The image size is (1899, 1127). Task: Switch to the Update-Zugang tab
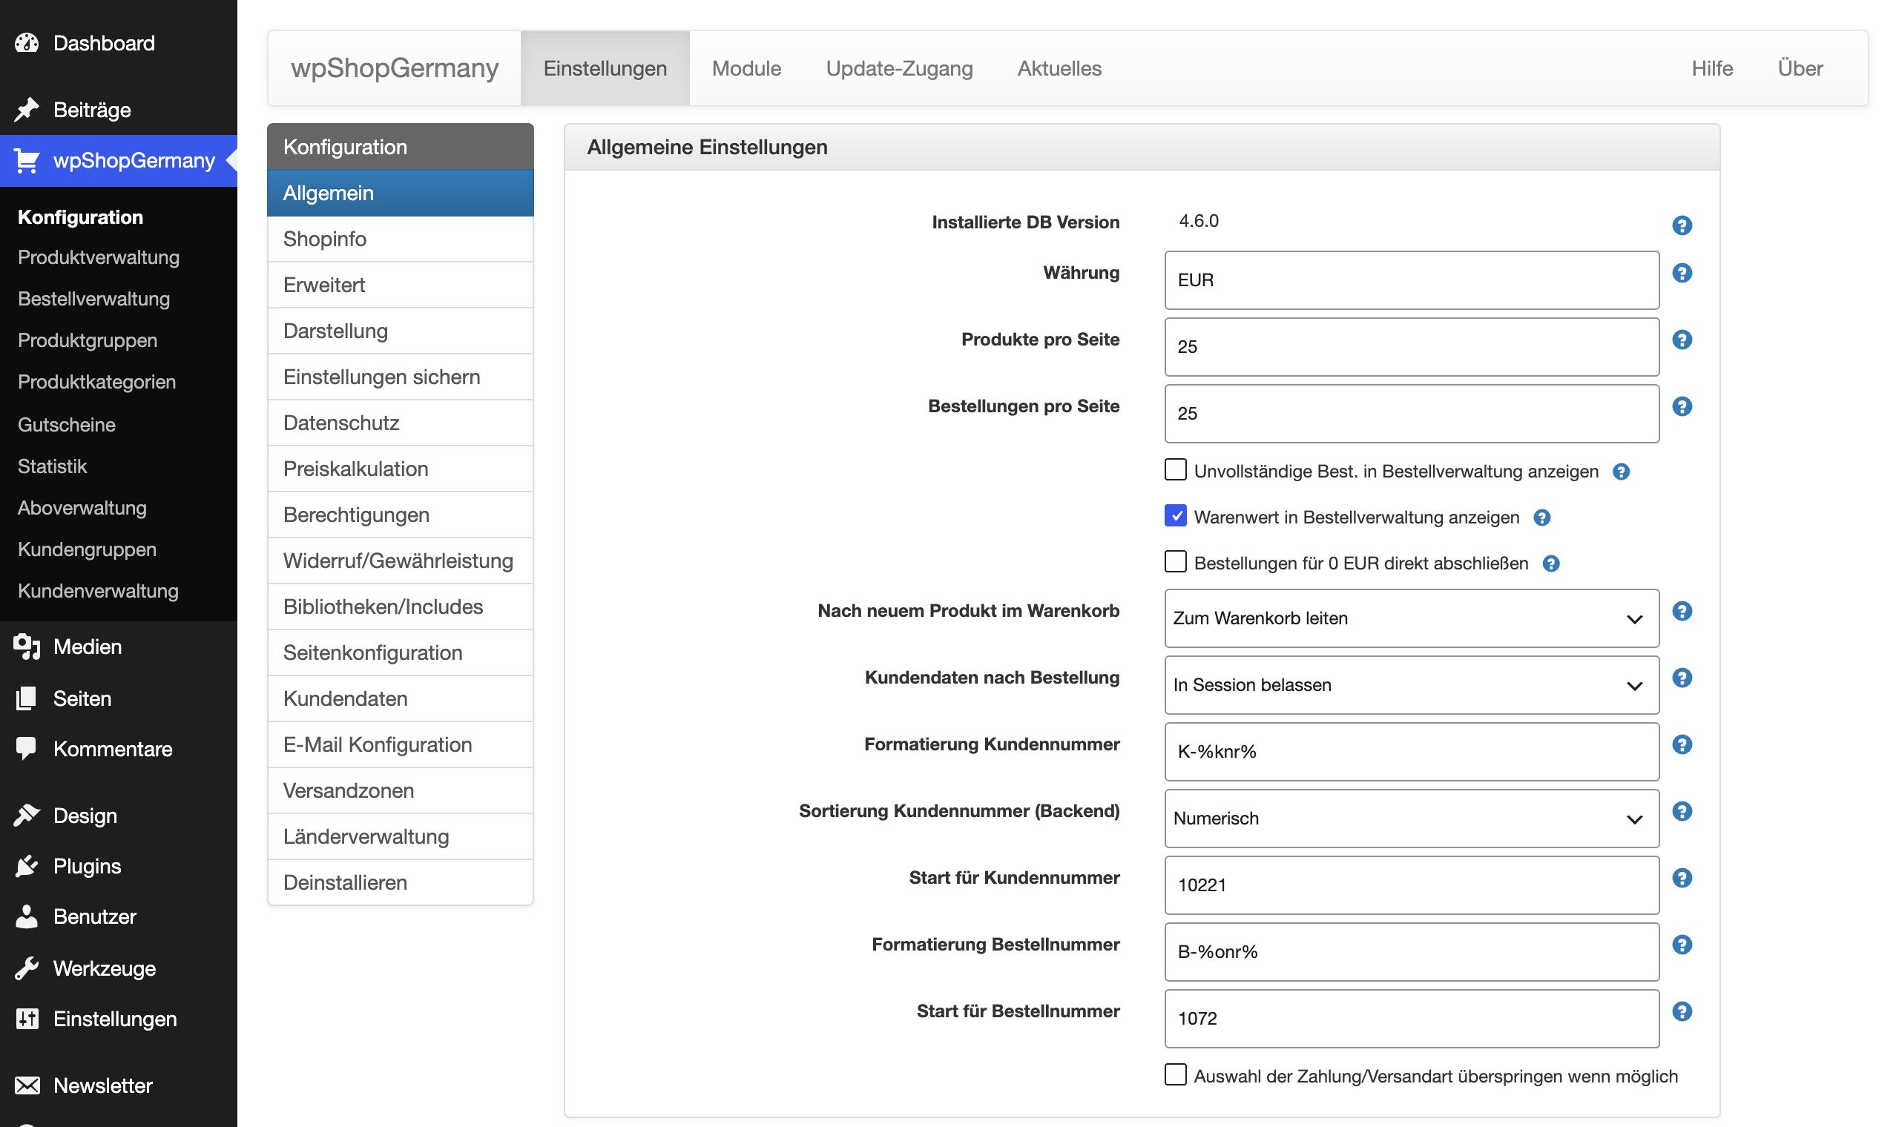click(x=899, y=68)
